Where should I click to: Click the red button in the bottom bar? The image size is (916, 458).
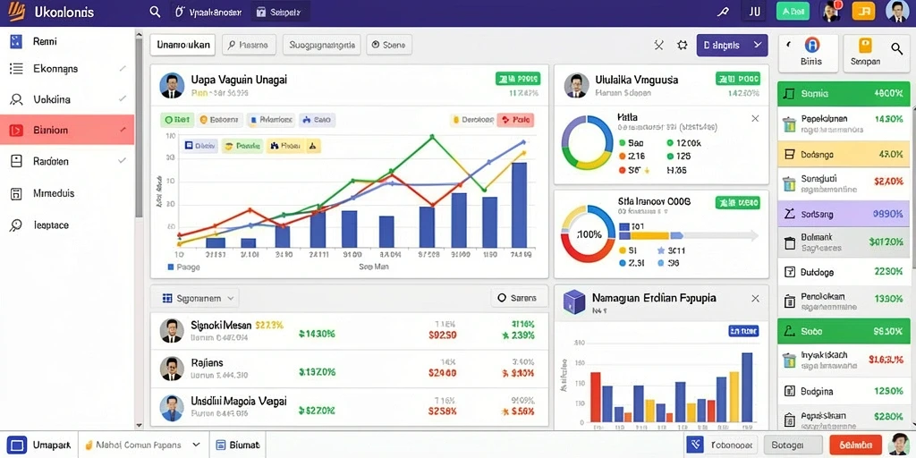(x=855, y=445)
